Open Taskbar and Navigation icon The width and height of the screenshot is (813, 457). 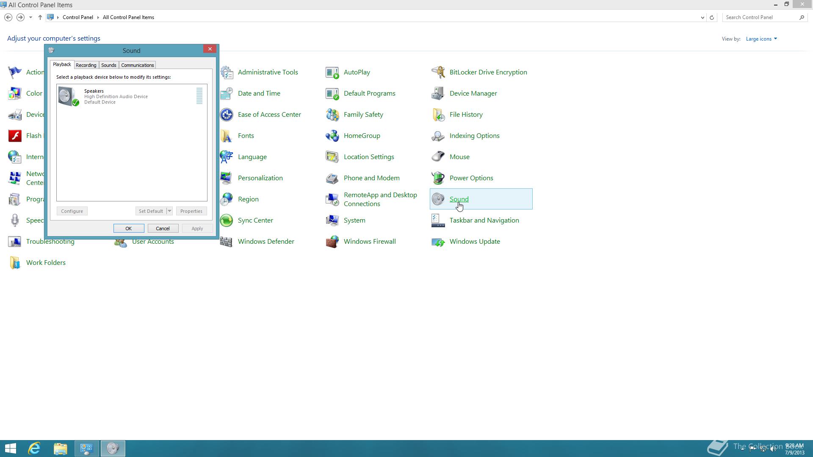coord(438,220)
